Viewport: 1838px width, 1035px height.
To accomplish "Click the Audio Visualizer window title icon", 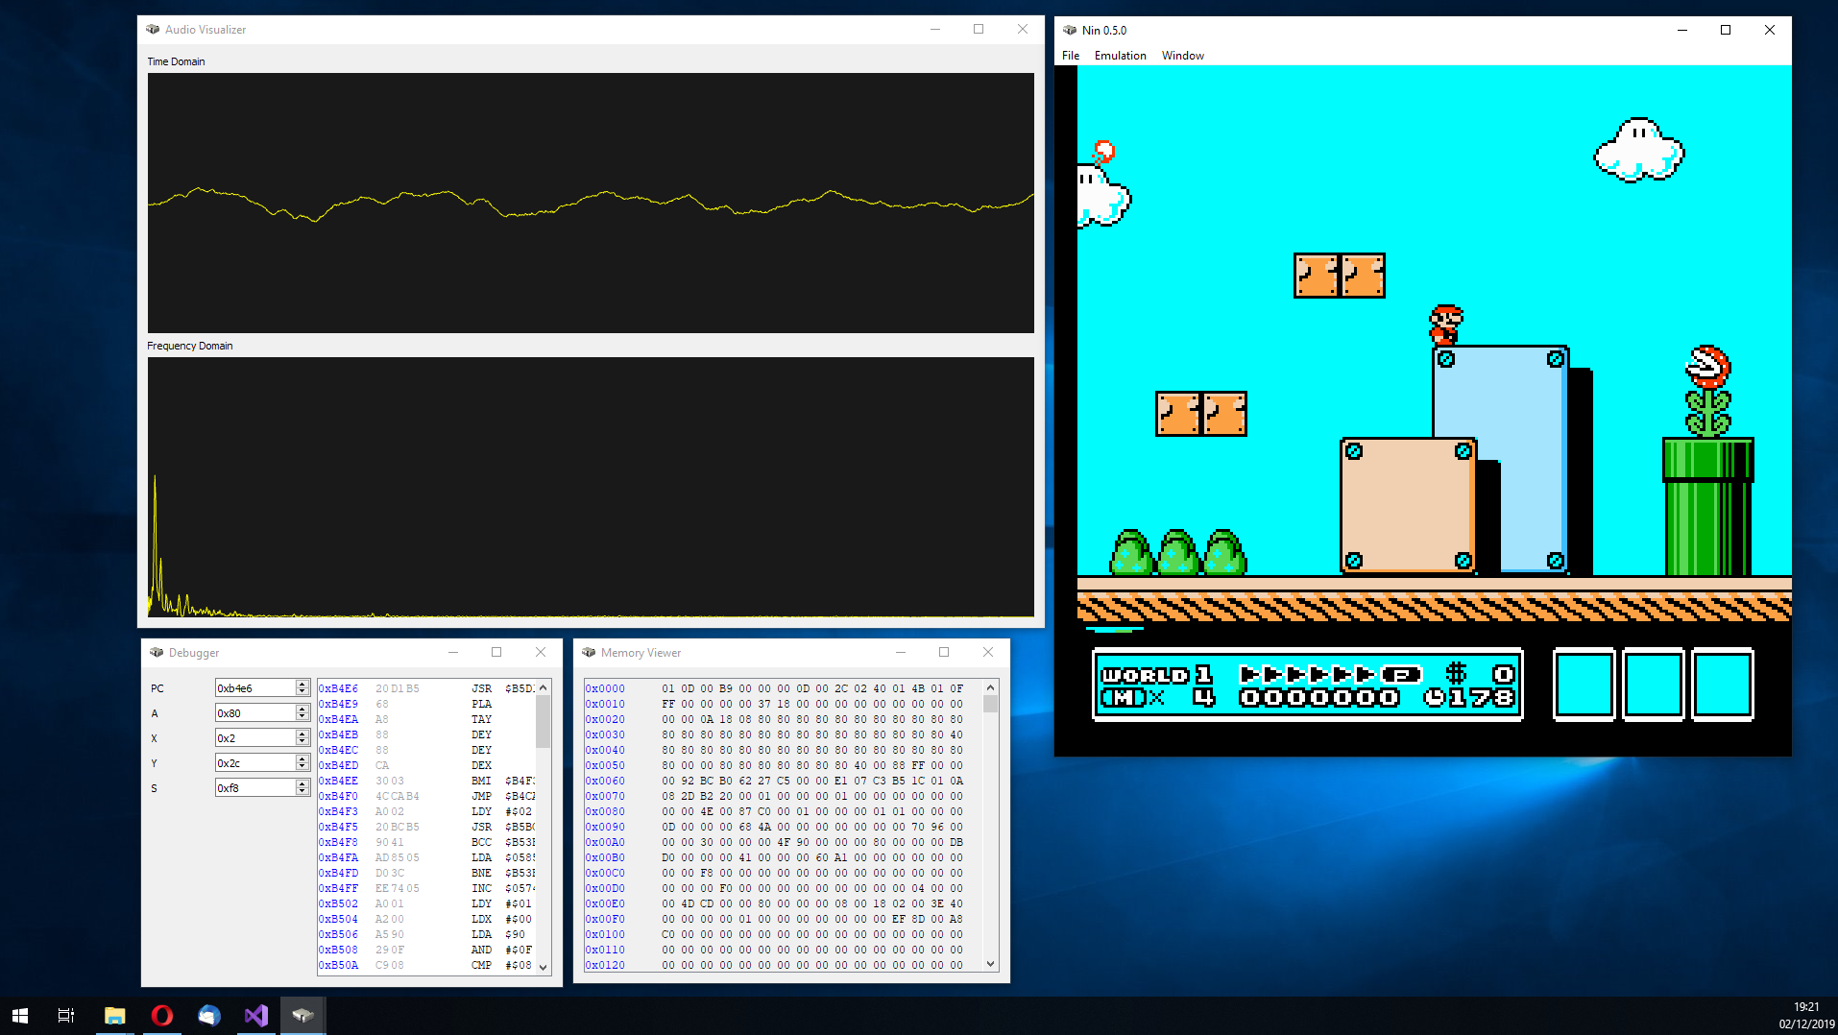I will pos(153,30).
